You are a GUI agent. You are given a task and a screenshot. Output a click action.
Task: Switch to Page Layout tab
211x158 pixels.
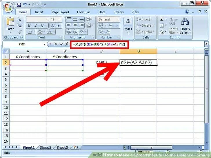(x=60, y=12)
